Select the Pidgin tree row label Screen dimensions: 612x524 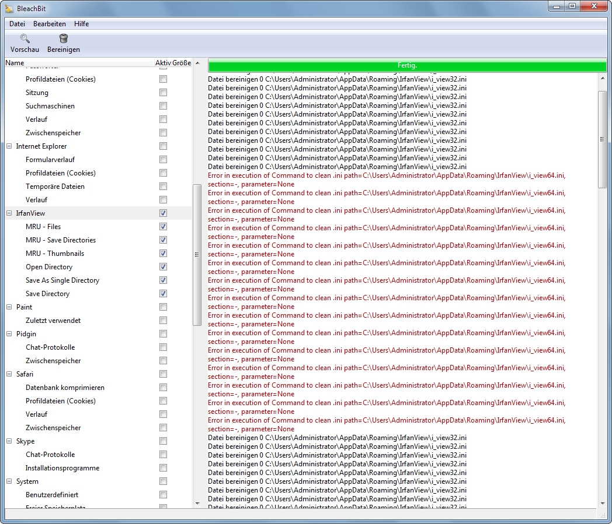26,334
